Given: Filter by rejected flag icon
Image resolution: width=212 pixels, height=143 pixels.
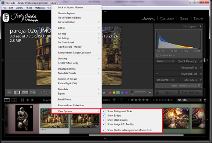Looking at the screenshot, I should 121,100.
